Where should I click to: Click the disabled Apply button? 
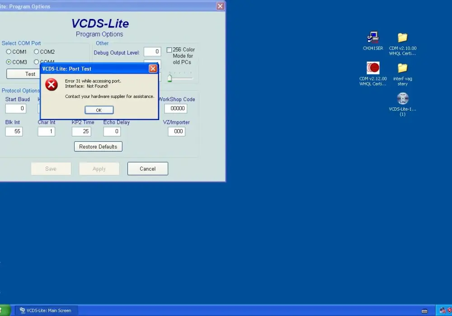tap(99, 169)
